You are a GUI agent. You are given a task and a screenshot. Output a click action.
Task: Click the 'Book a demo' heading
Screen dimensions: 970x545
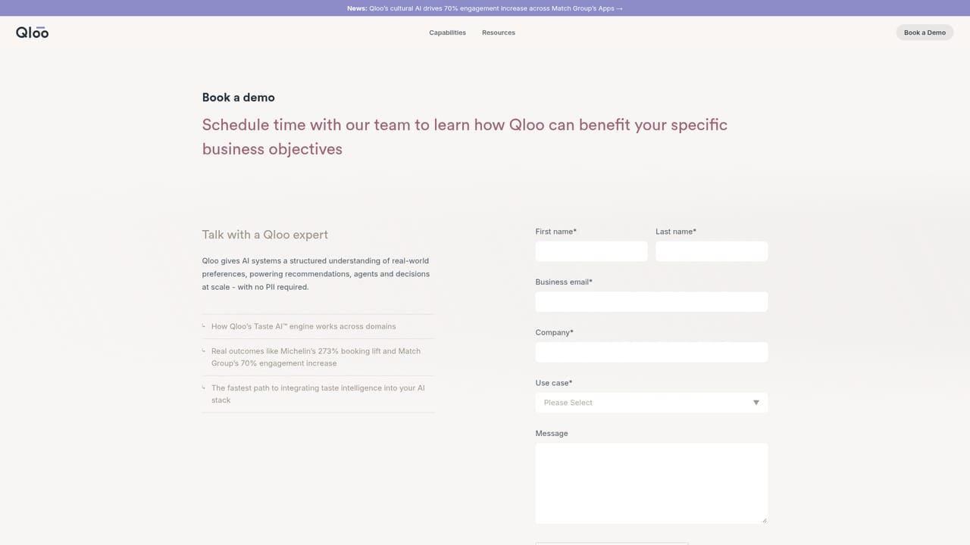coord(238,98)
